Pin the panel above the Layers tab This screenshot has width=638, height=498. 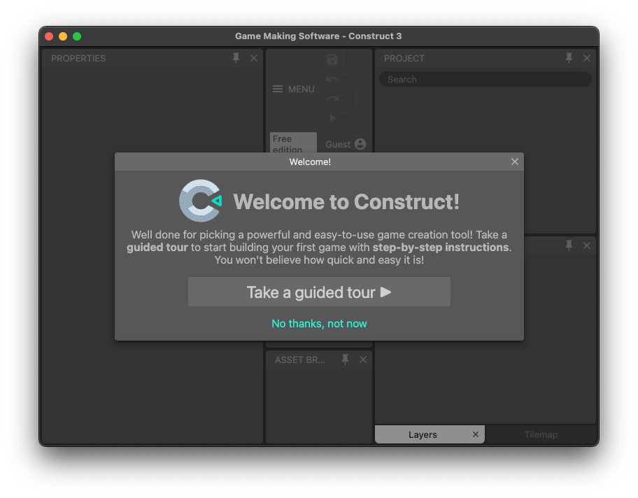[x=569, y=246]
